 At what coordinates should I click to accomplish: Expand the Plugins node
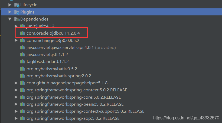(10, 12)
